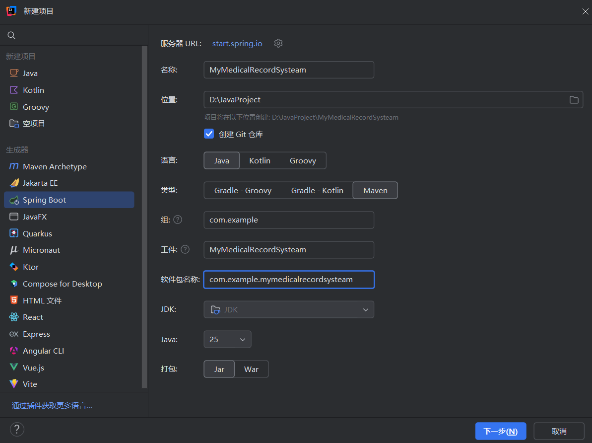The image size is (592, 443).
Task: Click the 通过插件获取更多语言 link
Action: (52, 405)
